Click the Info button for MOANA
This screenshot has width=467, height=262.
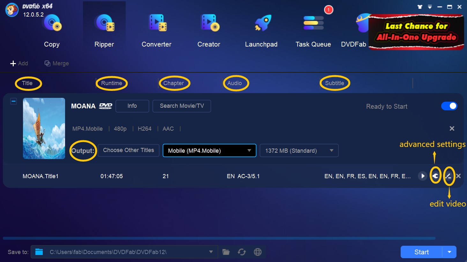point(132,106)
